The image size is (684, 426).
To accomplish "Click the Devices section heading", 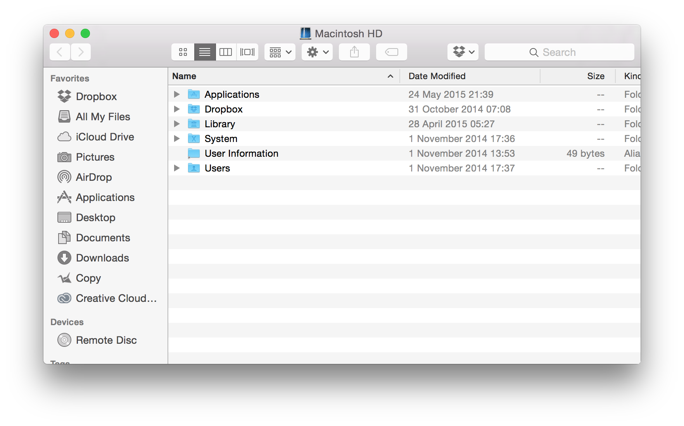I will coord(67,322).
